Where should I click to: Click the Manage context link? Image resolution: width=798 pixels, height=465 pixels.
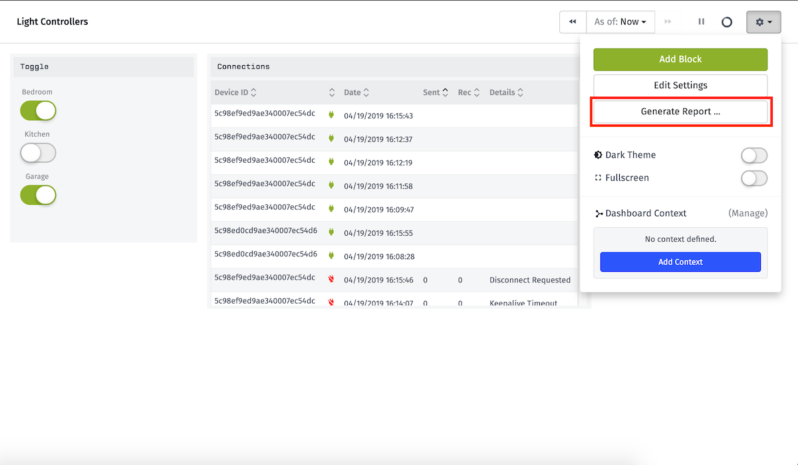pos(748,213)
